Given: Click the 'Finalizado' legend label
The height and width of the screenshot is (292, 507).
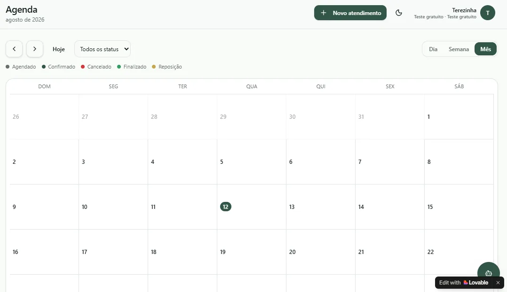Looking at the screenshot, I should coord(135,67).
